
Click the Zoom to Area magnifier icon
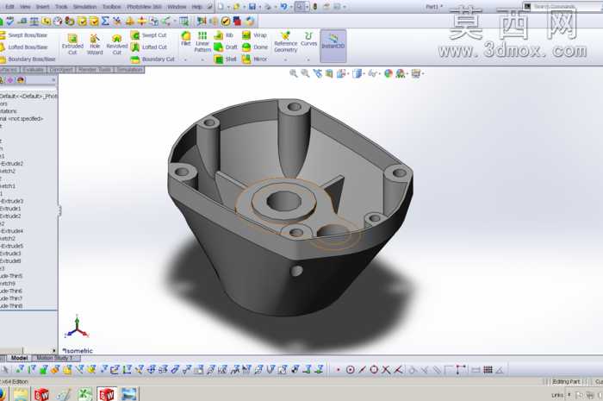pos(305,73)
